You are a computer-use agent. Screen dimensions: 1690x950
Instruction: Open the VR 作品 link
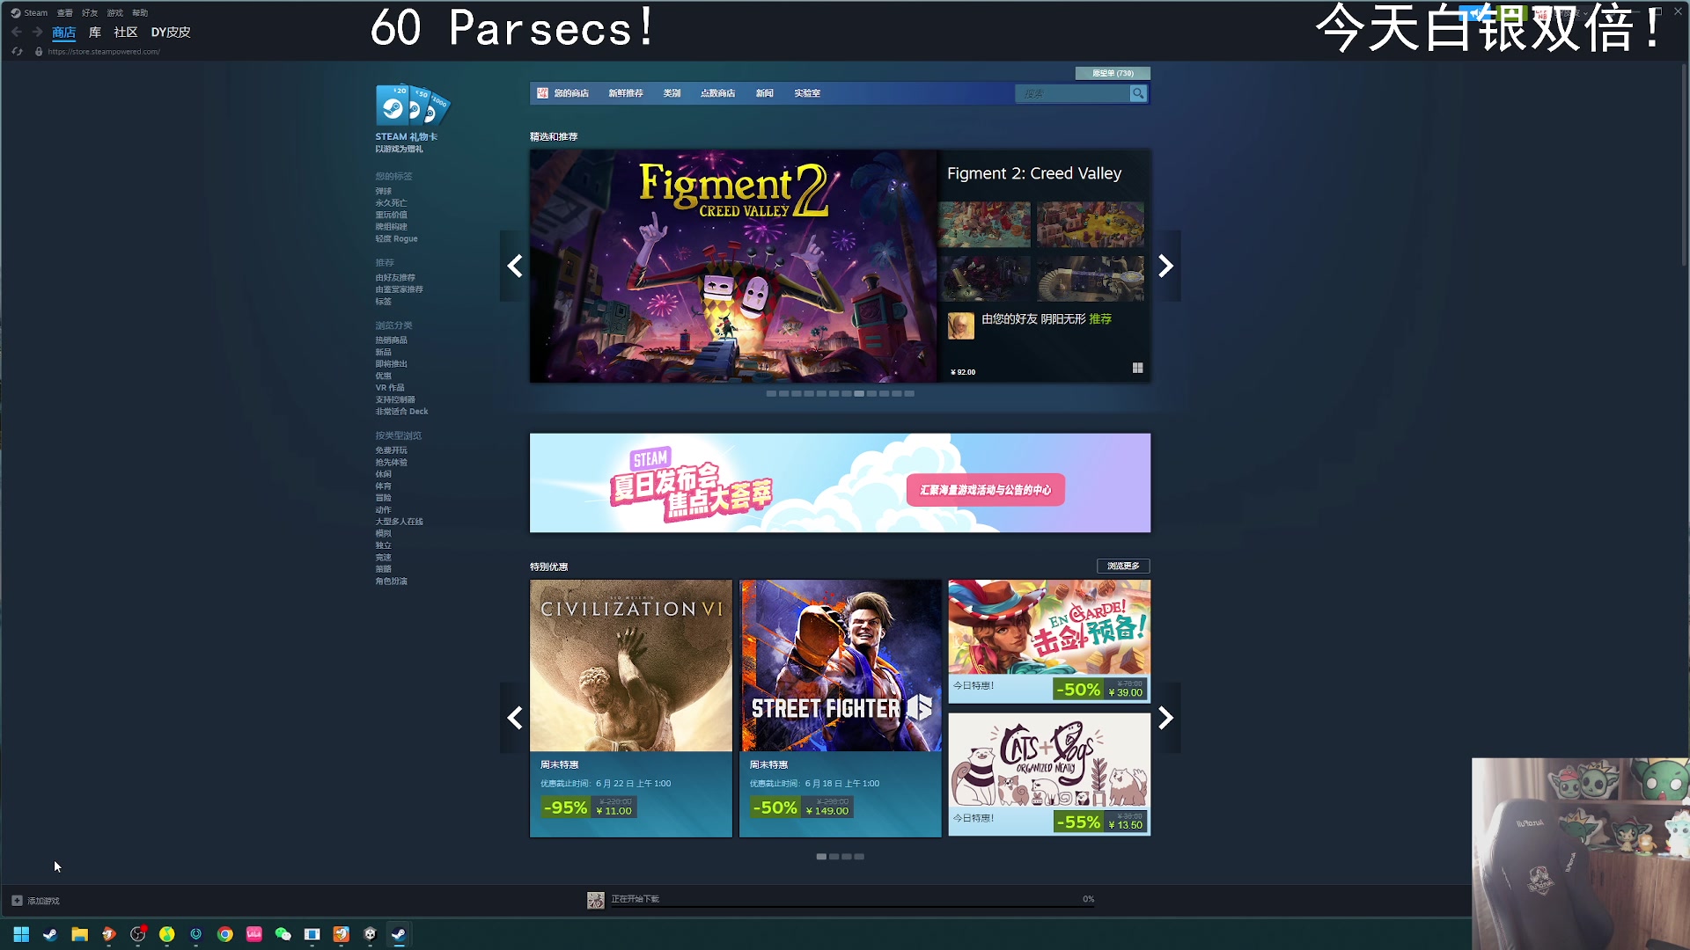[x=390, y=388]
